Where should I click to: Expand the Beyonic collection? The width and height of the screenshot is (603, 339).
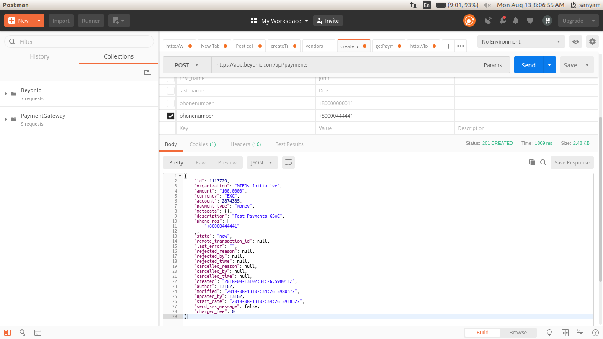pos(6,94)
